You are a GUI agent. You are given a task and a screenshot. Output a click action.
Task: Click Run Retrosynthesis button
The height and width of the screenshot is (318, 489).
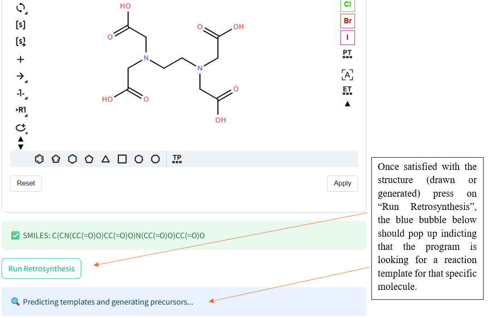point(41,268)
